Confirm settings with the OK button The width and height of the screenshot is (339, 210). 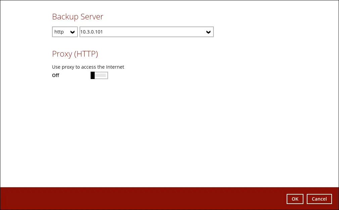(295, 199)
